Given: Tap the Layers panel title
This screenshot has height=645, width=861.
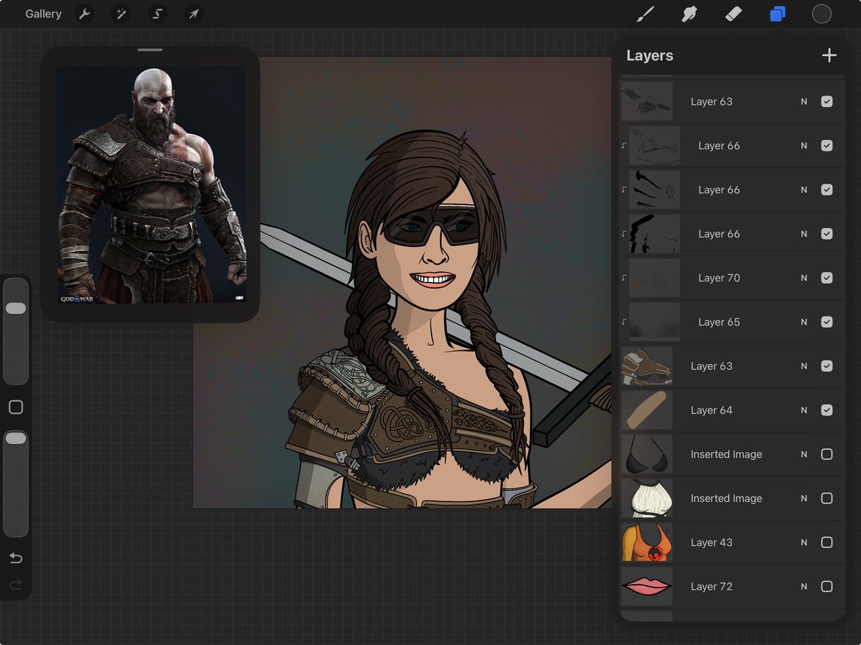Looking at the screenshot, I should [650, 55].
